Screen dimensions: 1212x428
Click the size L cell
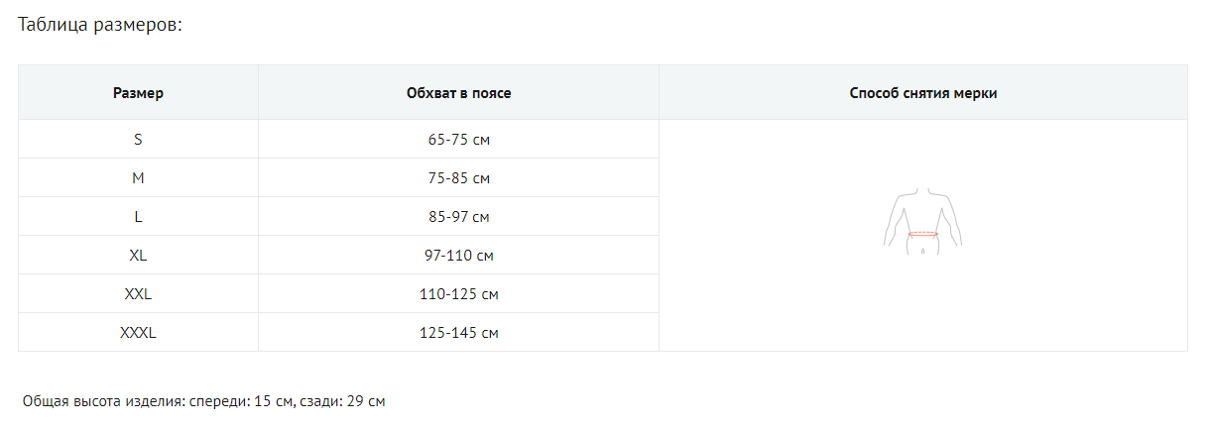138,216
